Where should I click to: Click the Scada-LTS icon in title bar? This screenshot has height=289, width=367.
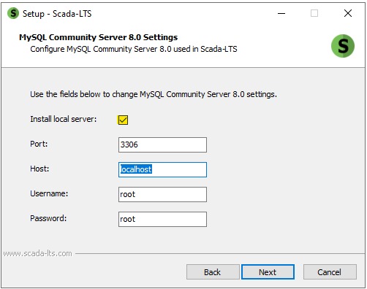tap(13, 13)
